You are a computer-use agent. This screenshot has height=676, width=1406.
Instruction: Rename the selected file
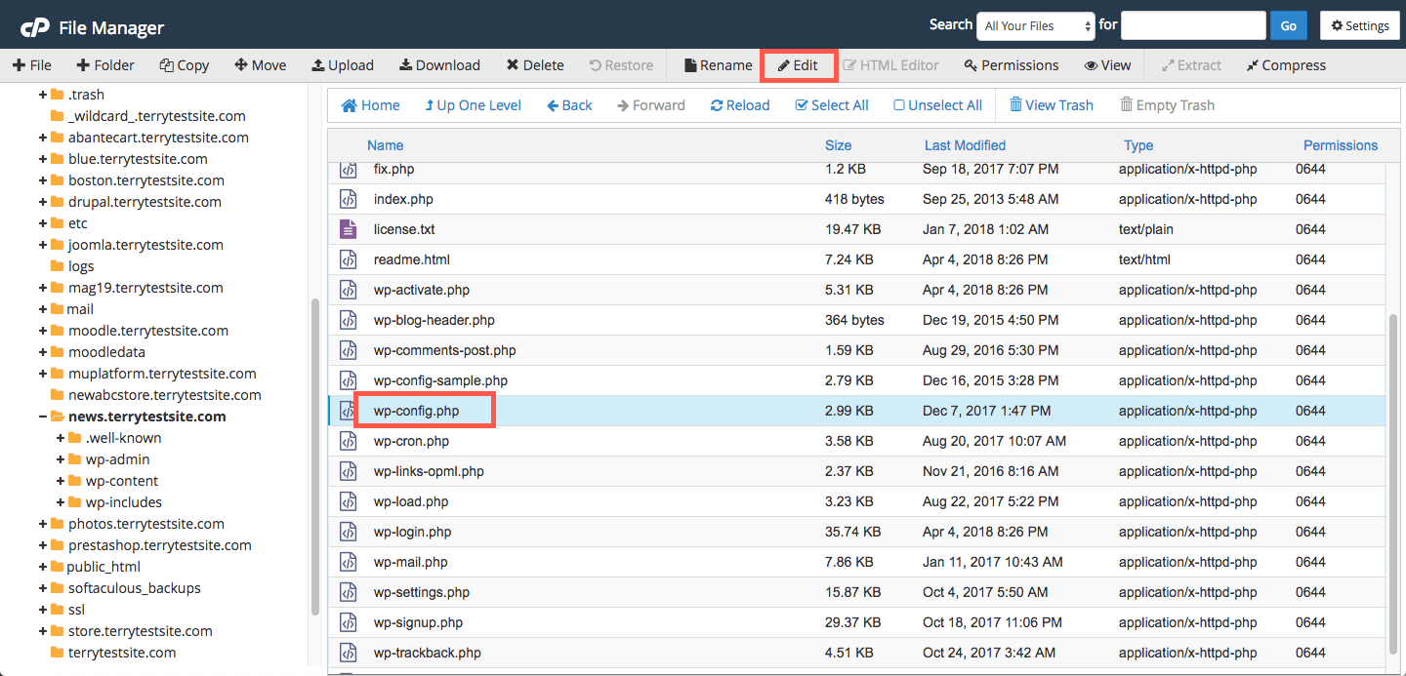719,65
